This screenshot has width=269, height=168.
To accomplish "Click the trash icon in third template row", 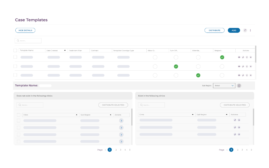I will click(x=247, y=75).
